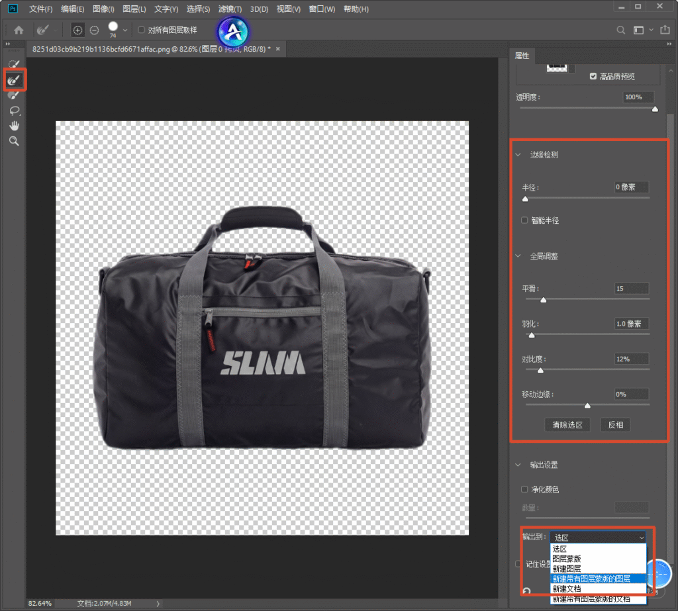Click the 移动边缘 slider track

587,404
